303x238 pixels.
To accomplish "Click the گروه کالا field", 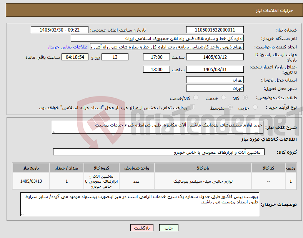I will point(159,152).
